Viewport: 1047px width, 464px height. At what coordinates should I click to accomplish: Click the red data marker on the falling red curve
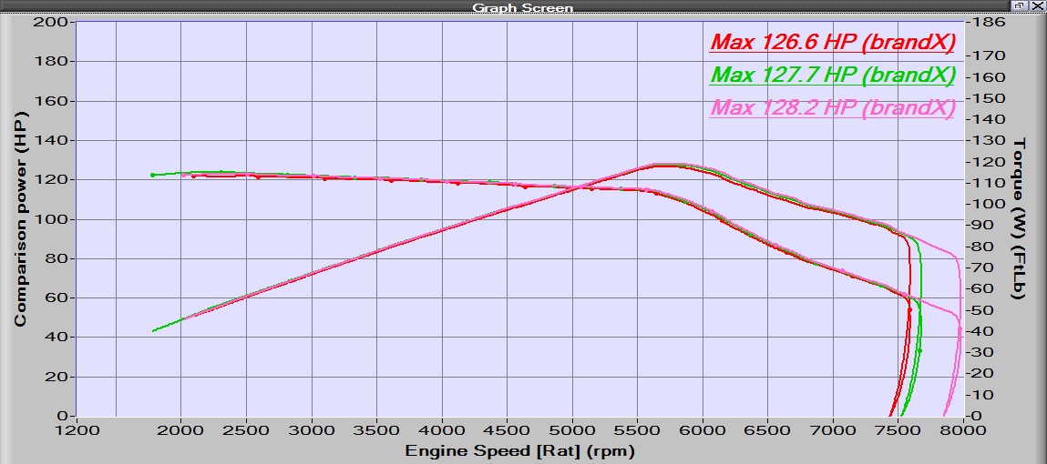pyautogui.click(x=909, y=310)
